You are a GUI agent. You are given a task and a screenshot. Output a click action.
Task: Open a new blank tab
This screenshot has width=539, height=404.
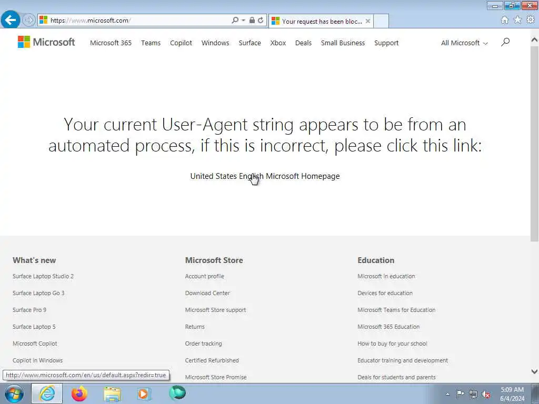click(x=381, y=21)
